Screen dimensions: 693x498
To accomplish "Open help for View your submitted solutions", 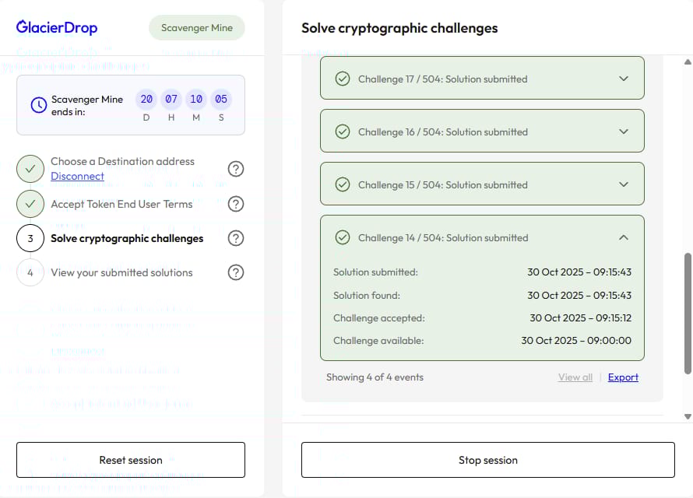I will click(236, 272).
